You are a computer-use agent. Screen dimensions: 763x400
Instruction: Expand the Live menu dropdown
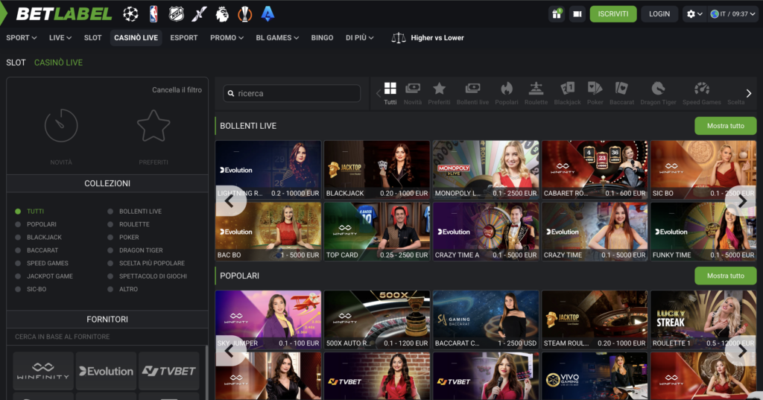(60, 37)
